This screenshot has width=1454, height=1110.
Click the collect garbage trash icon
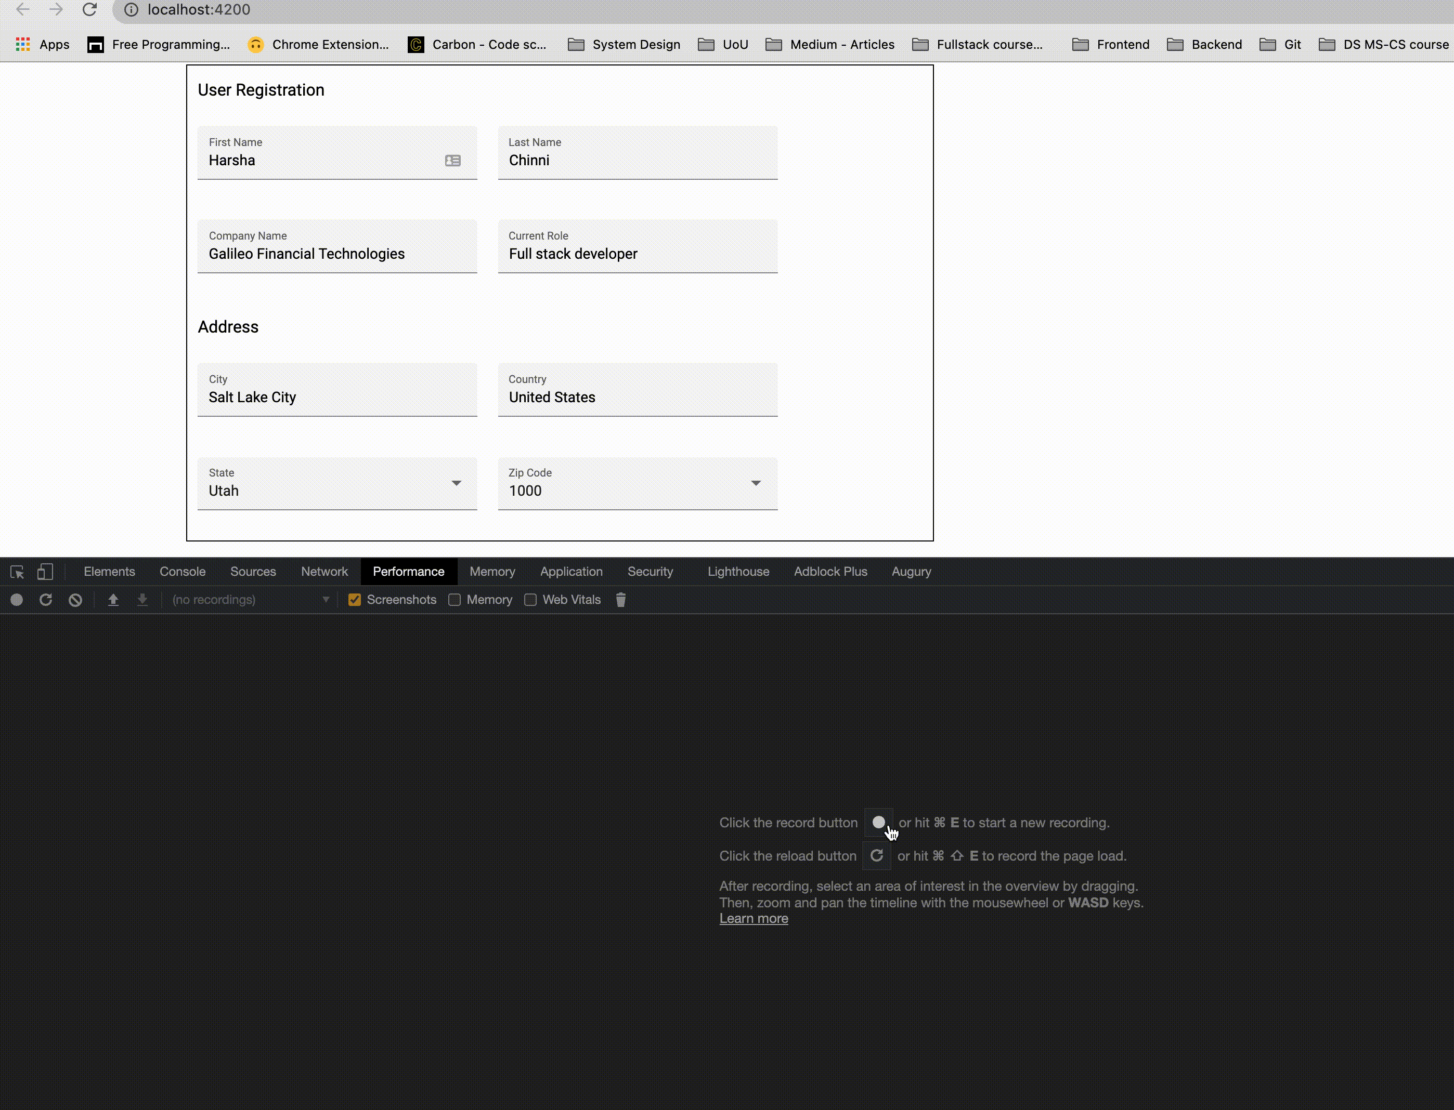[x=621, y=600]
